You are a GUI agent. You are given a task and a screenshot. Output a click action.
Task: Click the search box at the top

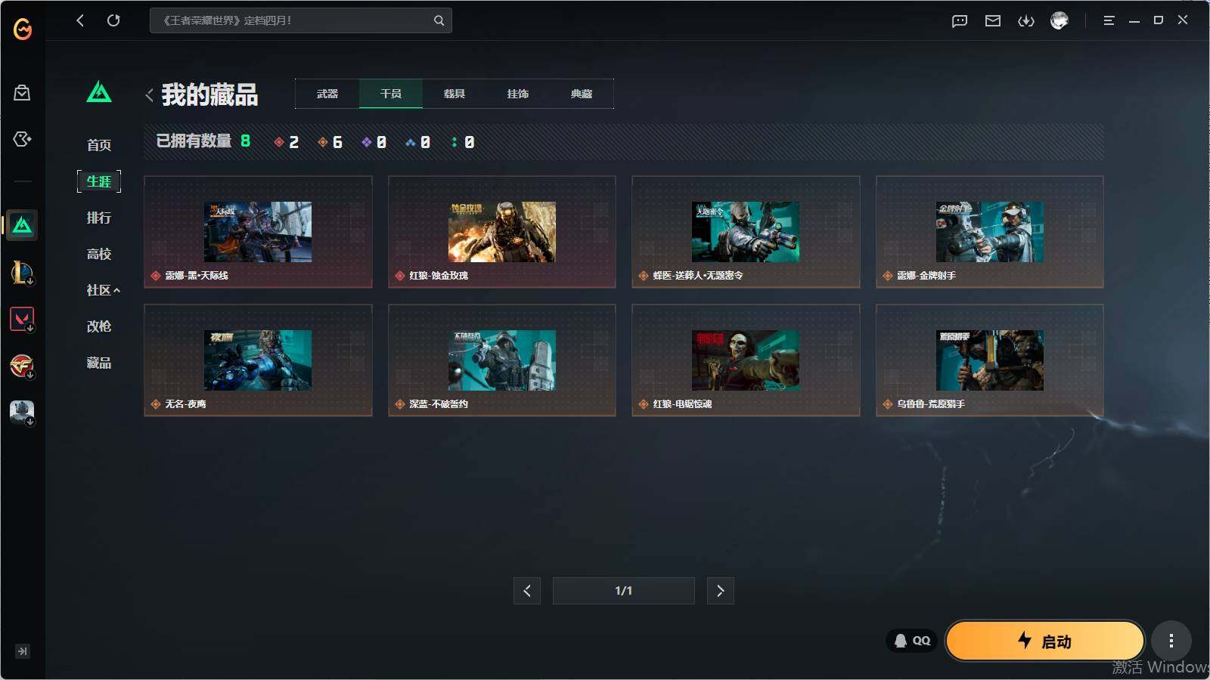(x=300, y=20)
